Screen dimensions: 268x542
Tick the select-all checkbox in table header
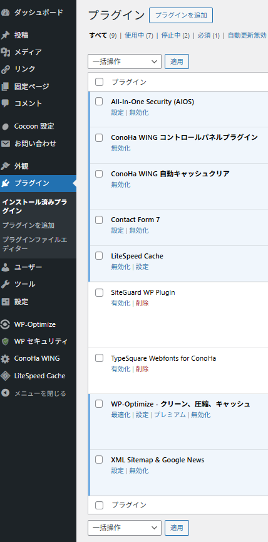pos(99,82)
